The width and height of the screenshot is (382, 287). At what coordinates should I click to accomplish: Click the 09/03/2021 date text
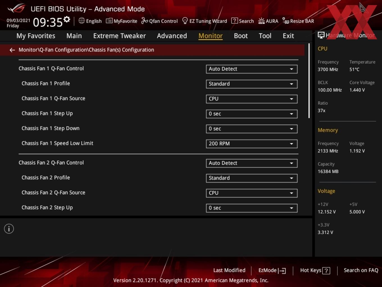click(x=18, y=20)
